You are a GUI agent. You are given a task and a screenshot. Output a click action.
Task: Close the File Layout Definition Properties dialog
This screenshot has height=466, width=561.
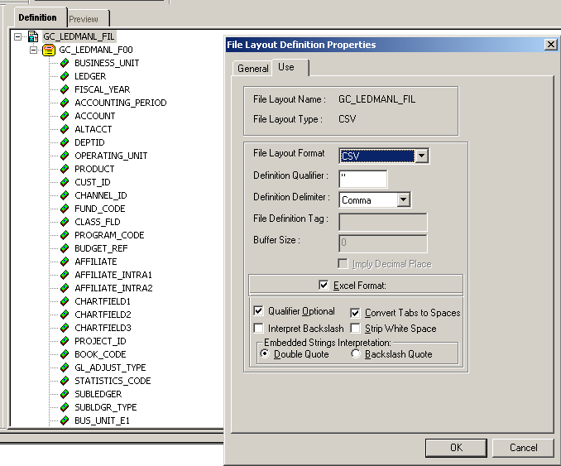550,45
